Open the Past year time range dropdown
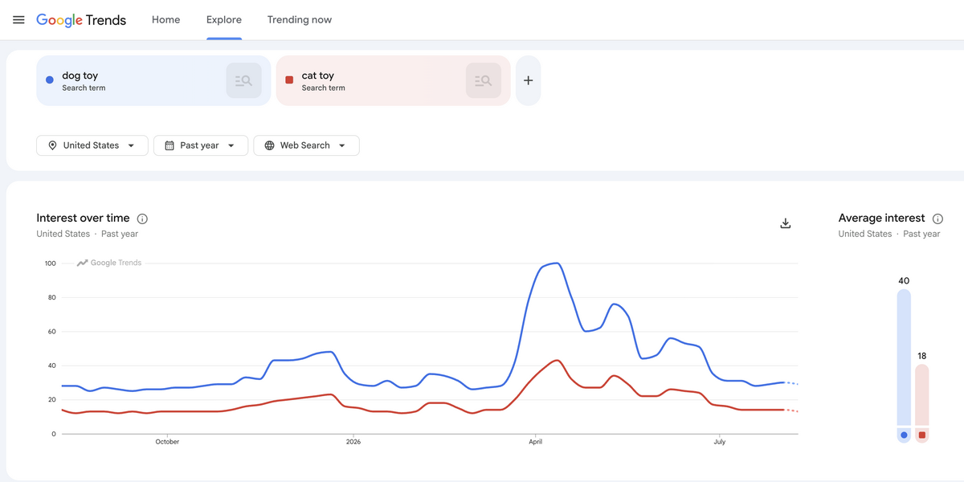This screenshot has width=964, height=482. point(201,145)
